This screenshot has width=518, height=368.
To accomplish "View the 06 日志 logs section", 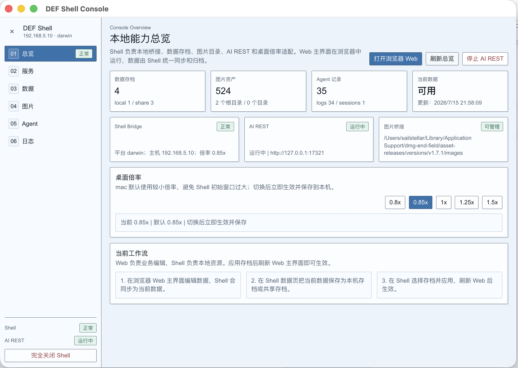I will (50, 141).
